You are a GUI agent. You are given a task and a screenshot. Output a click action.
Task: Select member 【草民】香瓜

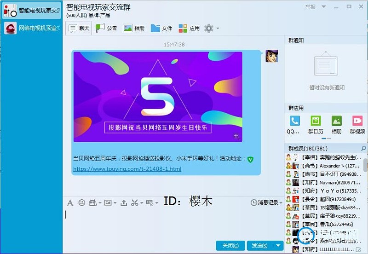324,224
